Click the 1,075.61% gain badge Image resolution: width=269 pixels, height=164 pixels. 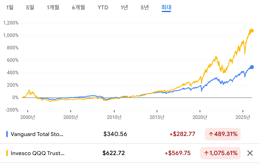[x=220, y=153]
